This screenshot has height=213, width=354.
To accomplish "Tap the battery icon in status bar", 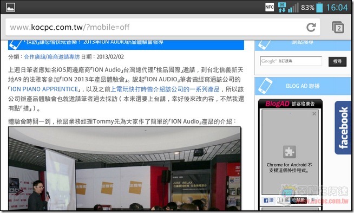I will point(319,7).
